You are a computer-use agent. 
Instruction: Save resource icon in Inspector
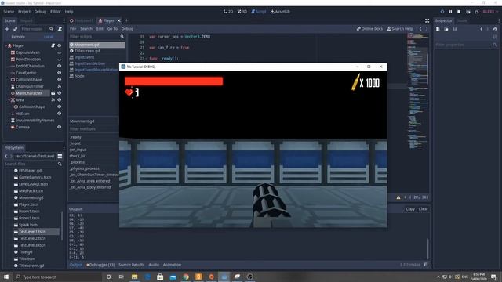tap(455, 29)
